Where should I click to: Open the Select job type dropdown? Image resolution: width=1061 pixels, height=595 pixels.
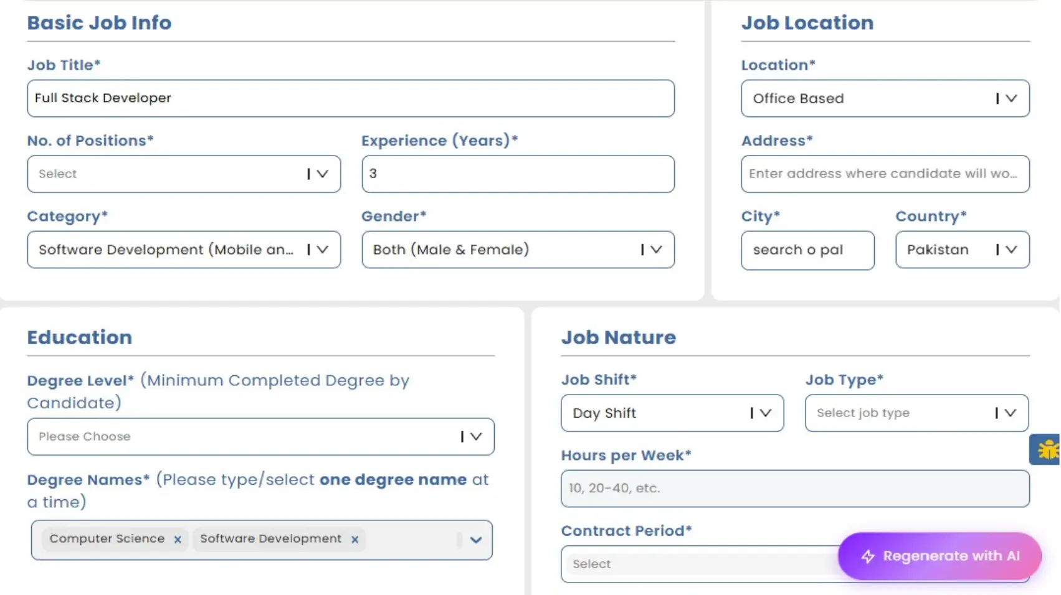point(916,413)
